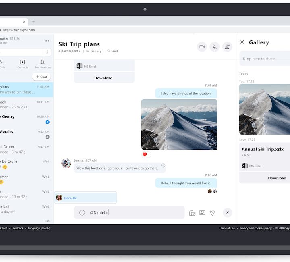Open the emoji picker in message box

[82, 212]
